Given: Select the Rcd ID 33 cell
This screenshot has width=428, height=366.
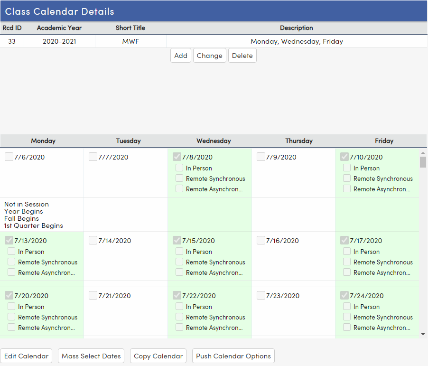Looking at the screenshot, I should [x=12, y=41].
